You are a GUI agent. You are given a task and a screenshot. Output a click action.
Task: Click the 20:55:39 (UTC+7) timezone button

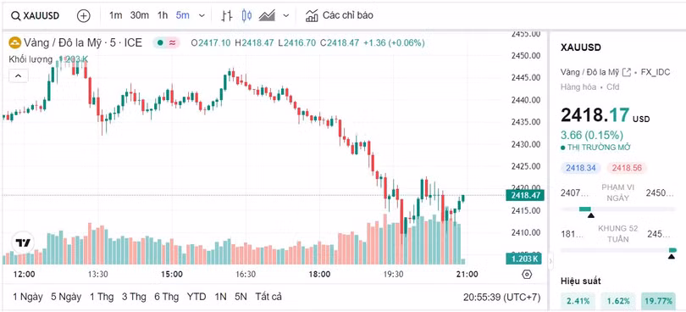pos(502,297)
